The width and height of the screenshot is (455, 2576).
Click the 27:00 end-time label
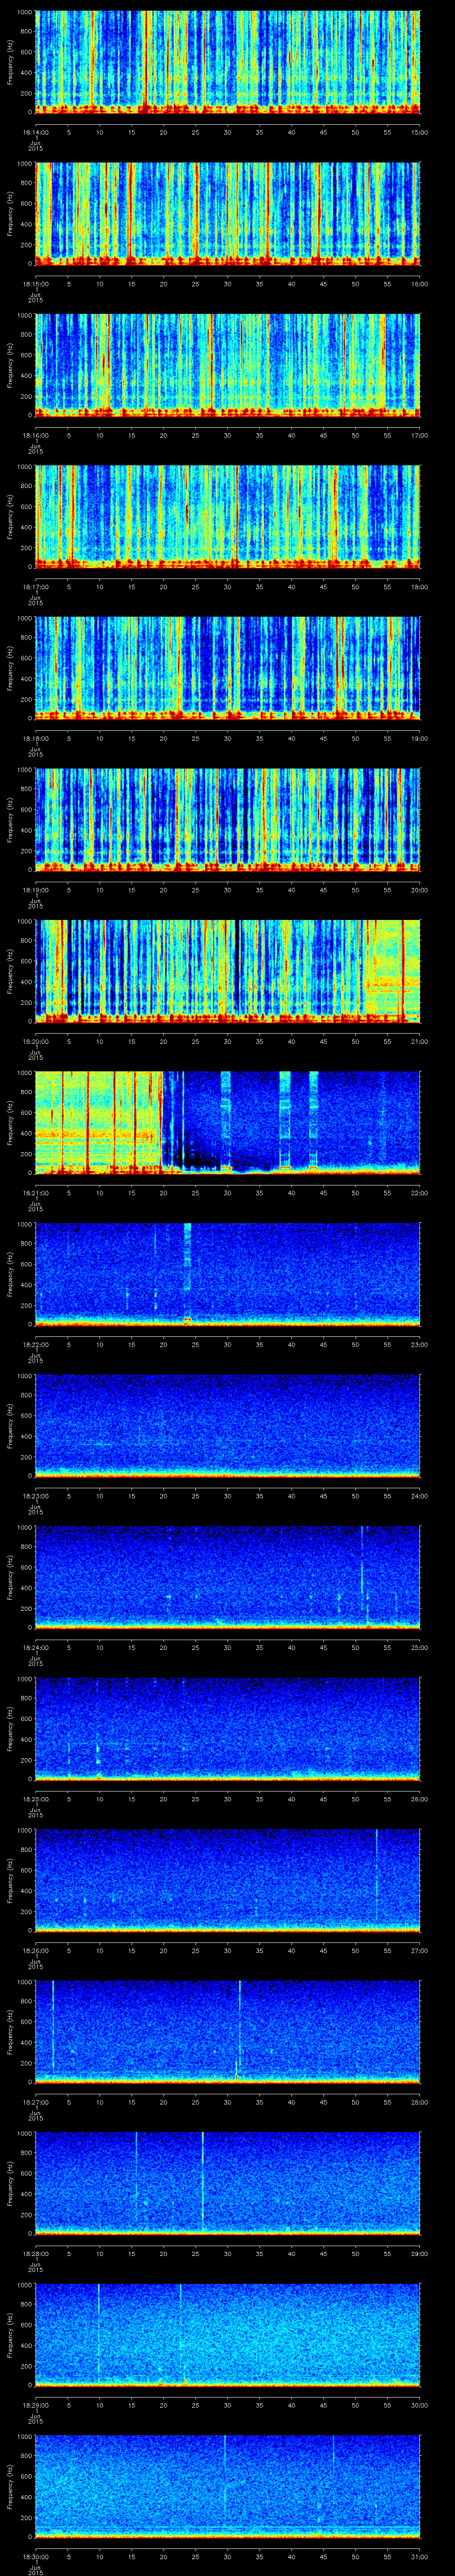[419, 1950]
